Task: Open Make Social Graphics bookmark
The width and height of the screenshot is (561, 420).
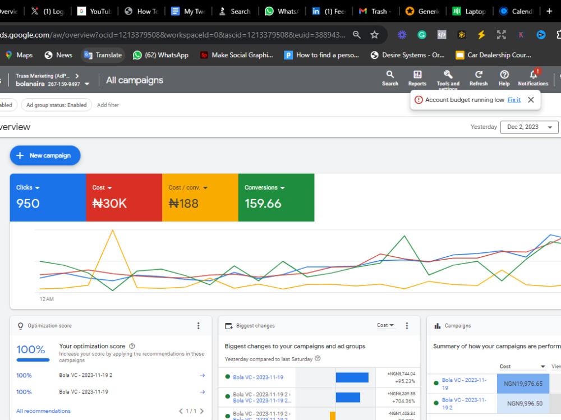Action: click(237, 55)
